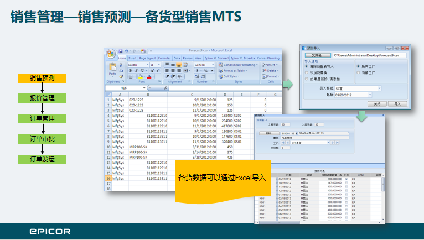Viewport: 424px width, 240px height.
Task: Check checkbox in 12/15/2012 forecast row
Action: (x=346, y=191)
